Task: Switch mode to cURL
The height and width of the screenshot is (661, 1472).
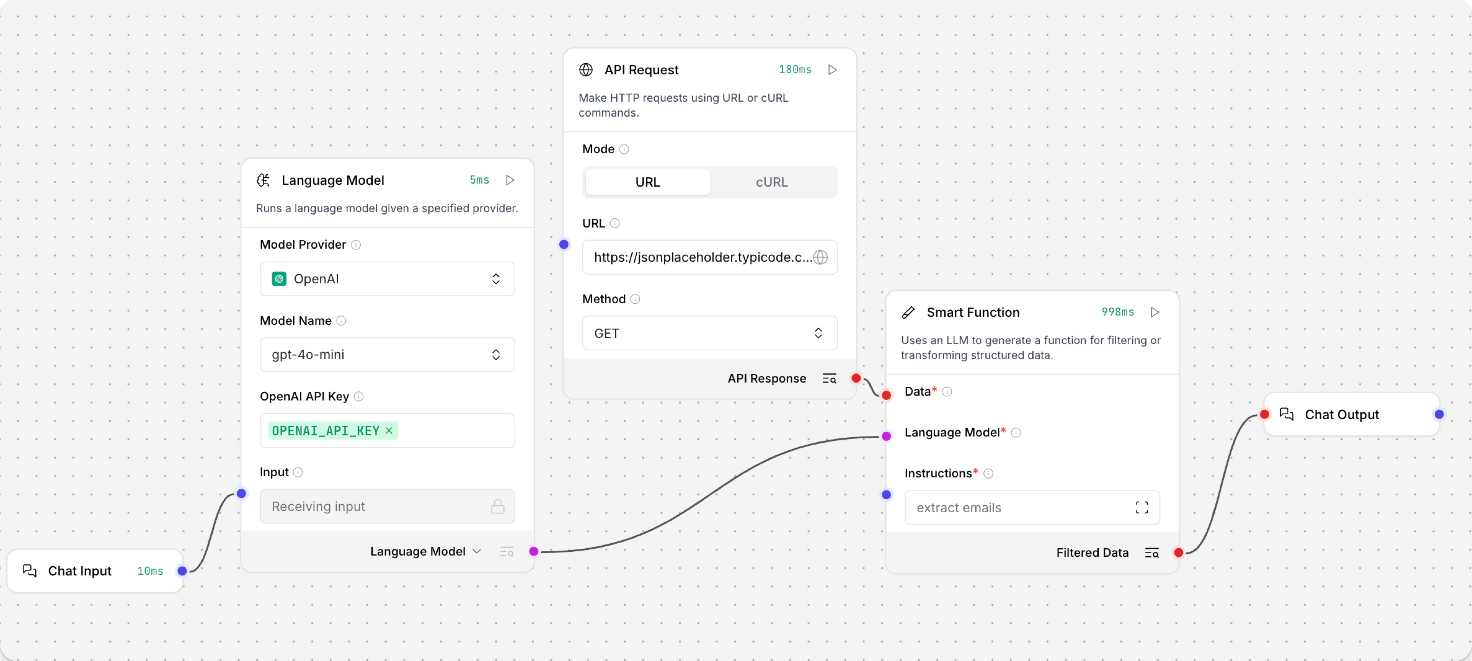Action: point(771,182)
